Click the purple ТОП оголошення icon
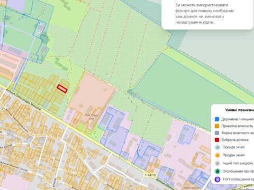 (x=217, y=179)
